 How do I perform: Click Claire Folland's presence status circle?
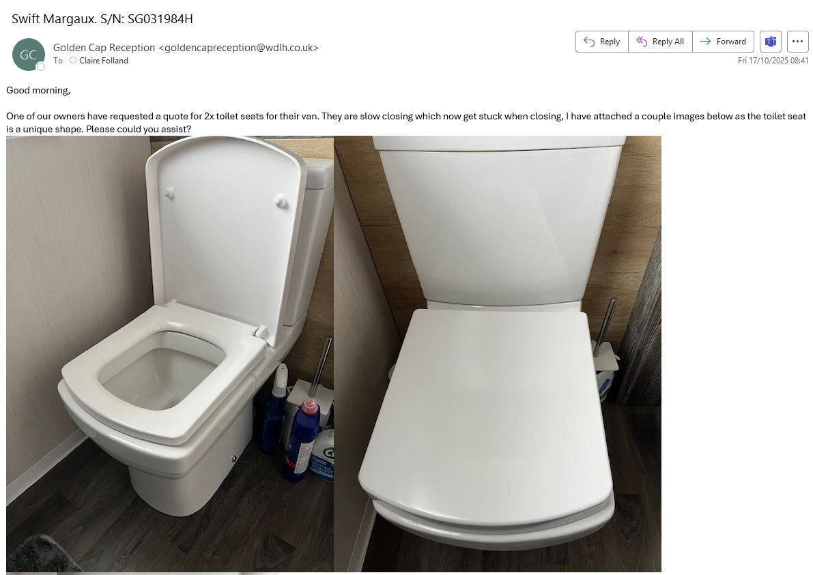(x=73, y=61)
